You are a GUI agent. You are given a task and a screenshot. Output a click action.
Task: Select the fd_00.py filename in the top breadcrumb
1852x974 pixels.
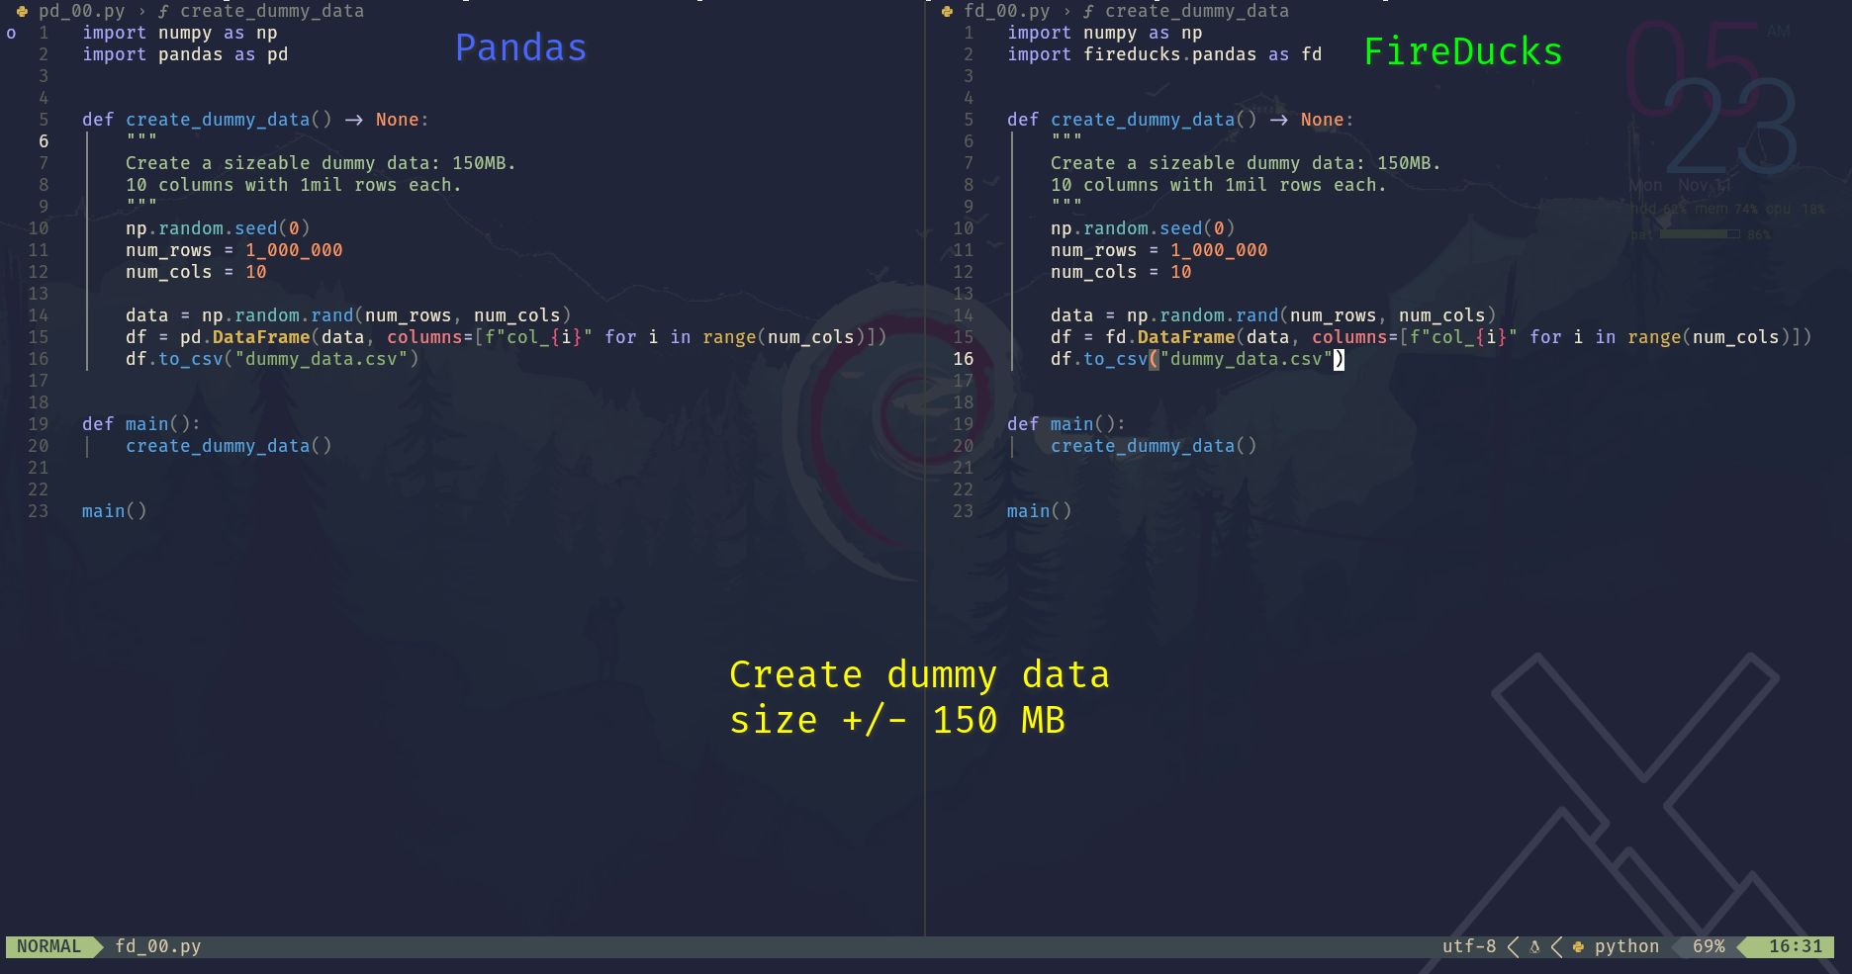(x=1007, y=12)
